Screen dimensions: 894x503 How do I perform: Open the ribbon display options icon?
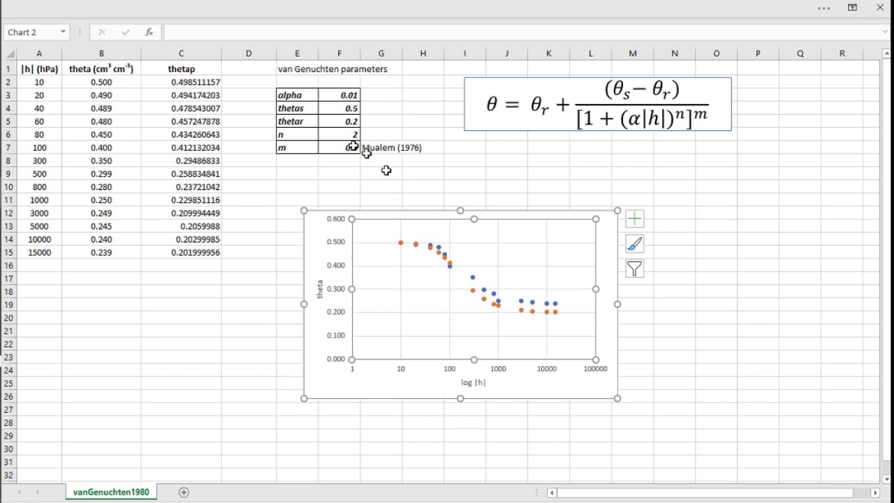853,8
